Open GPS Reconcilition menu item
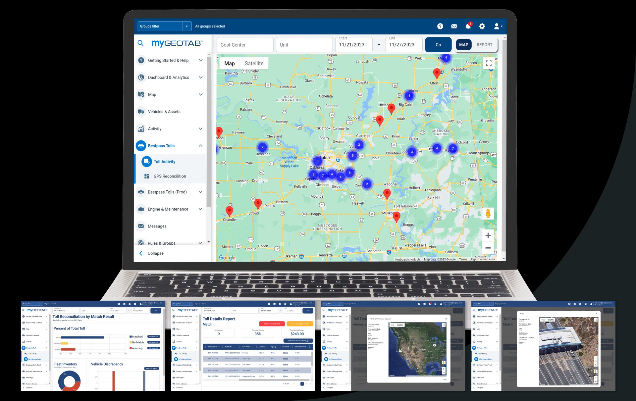The width and height of the screenshot is (636, 401). pyautogui.click(x=170, y=176)
